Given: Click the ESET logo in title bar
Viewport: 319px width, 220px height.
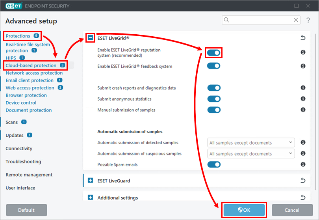Looking at the screenshot, I should coord(14,6).
